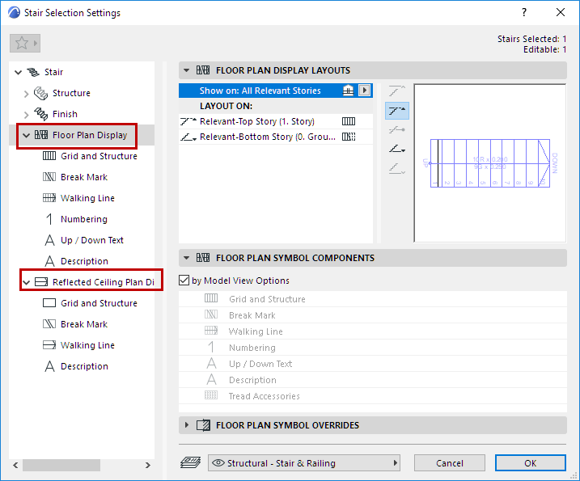
Task: Click the help question mark button
Action: coord(523,13)
